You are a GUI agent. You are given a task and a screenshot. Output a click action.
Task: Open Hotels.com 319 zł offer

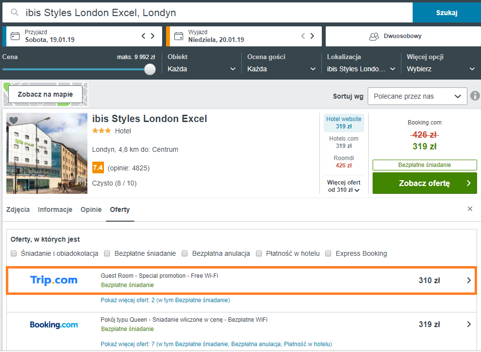[344, 142]
